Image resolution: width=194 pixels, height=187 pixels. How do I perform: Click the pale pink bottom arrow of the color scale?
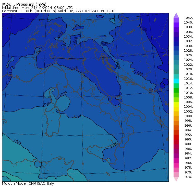tap(176, 179)
